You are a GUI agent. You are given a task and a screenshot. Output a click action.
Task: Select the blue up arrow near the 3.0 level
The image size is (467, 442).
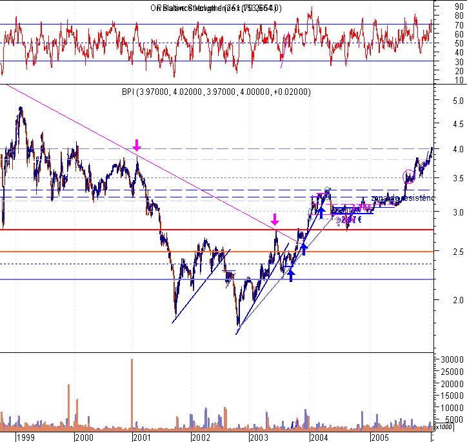[x=321, y=213]
